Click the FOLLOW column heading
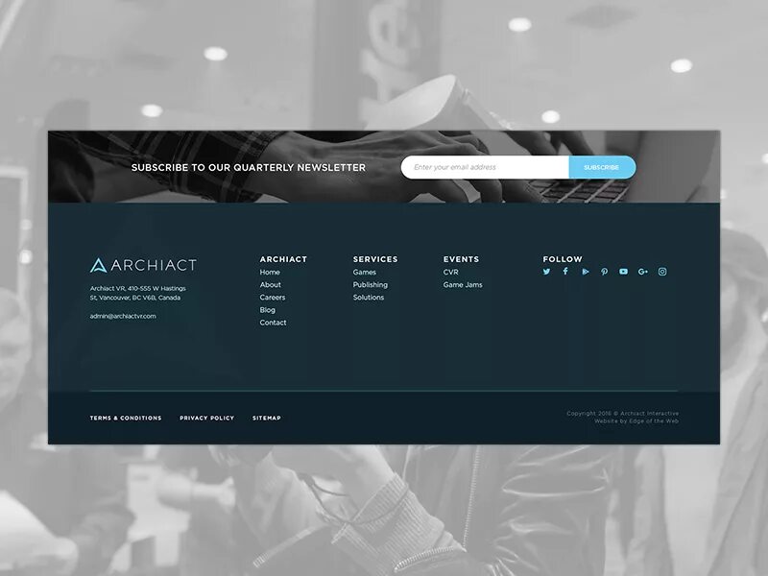768x576 pixels. pos(563,259)
